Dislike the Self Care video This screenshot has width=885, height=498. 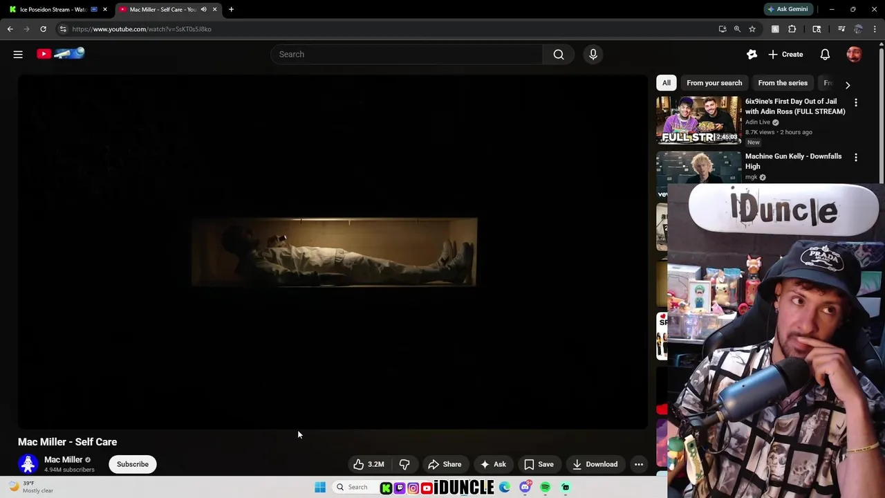pos(404,464)
